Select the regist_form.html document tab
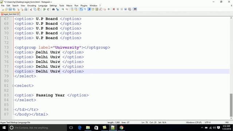Image resolution: width=233 pixels, height=131 pixels. coord(10,14)
